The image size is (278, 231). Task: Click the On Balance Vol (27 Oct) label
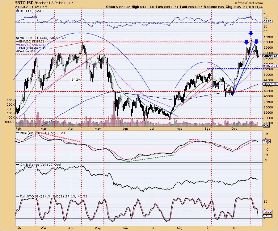40,165
